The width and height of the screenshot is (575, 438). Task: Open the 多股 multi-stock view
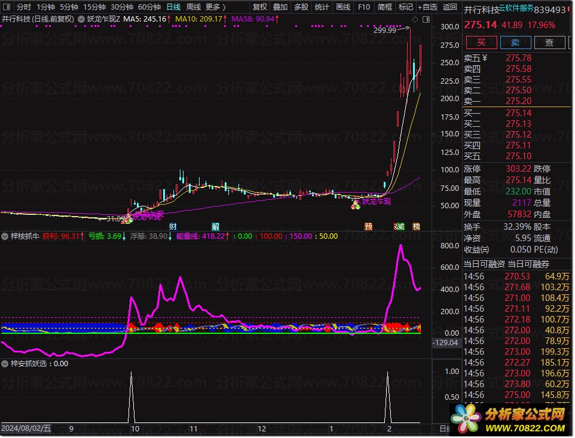[301, 7]
